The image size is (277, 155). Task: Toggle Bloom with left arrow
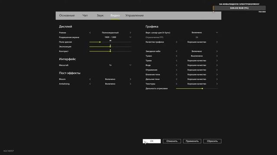[90, 79]
